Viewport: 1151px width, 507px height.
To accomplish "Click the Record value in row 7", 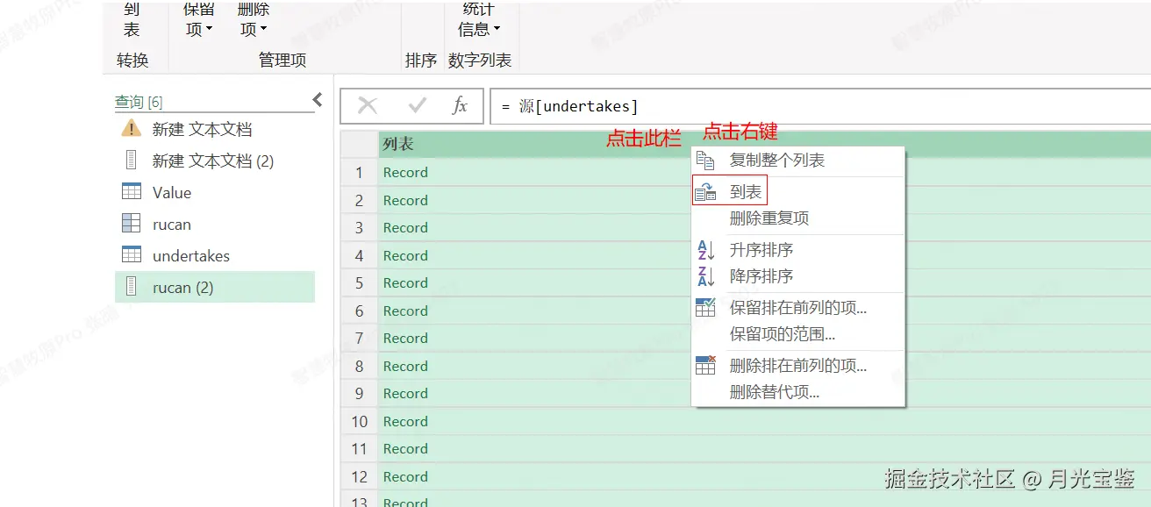I will point(405,339).
